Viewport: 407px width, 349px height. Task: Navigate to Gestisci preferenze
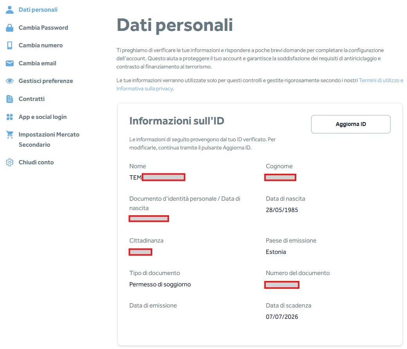pyautogui.click(x=45, y=81)
